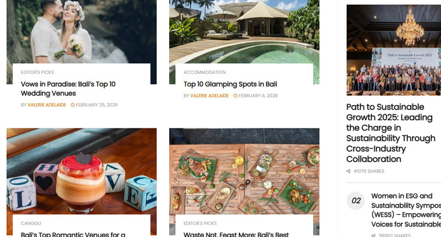The width and height of the screenshot is (441, 237).
Task: Click the wedding couple photo thumbnail
Action: point(82,31)
